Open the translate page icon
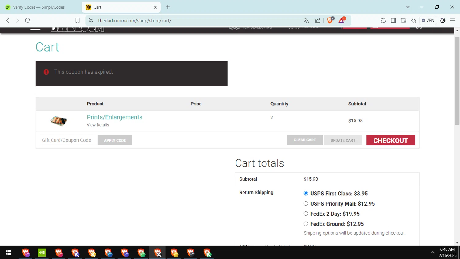460x259 pixels. (x=306, y=21)
